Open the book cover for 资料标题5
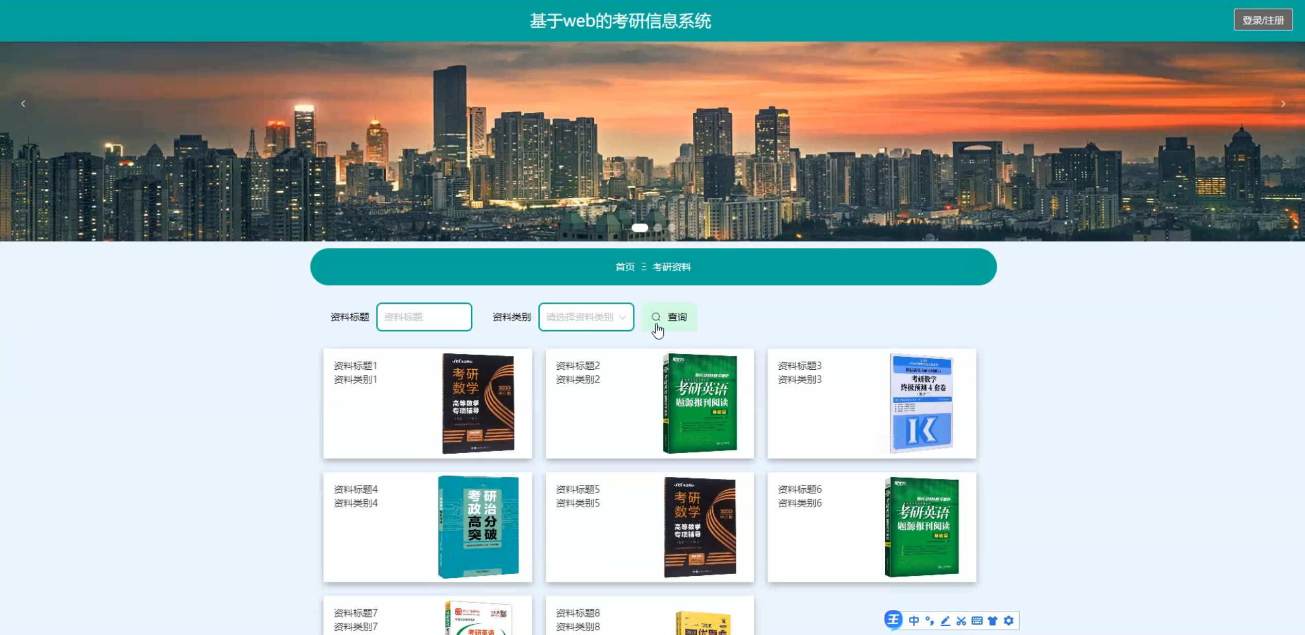This screenshot has height=635, width=1305. point(700,527)
